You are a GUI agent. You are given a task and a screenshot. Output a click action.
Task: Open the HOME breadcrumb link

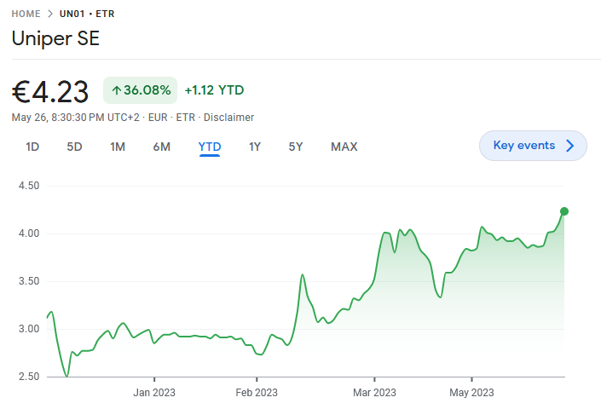(26, 14)
